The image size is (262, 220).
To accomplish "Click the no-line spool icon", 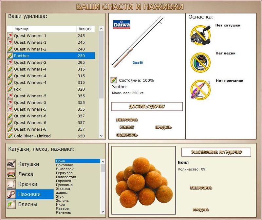I will 200,62.
